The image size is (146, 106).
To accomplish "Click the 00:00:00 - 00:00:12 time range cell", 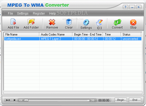I will pos(88,39).
